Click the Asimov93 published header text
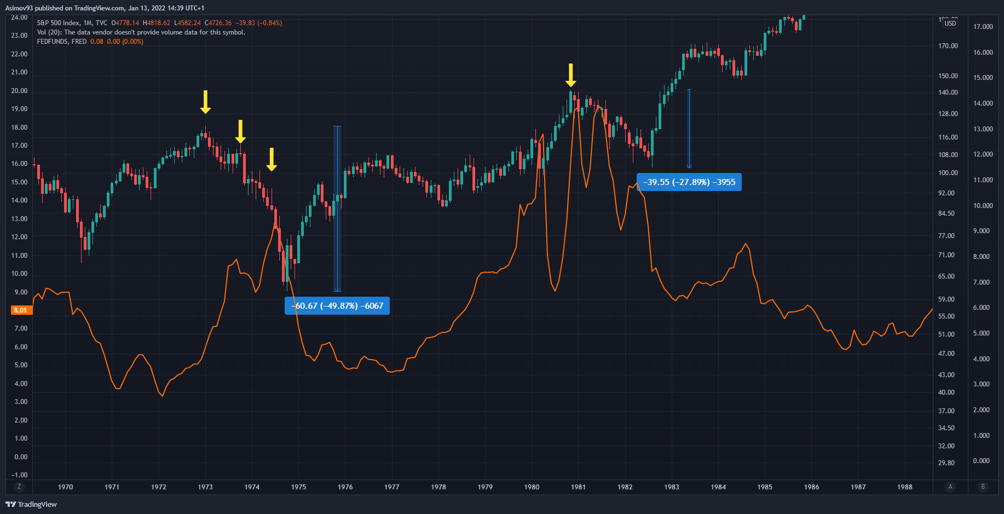 pyautogui.click(x=104, y=8)
